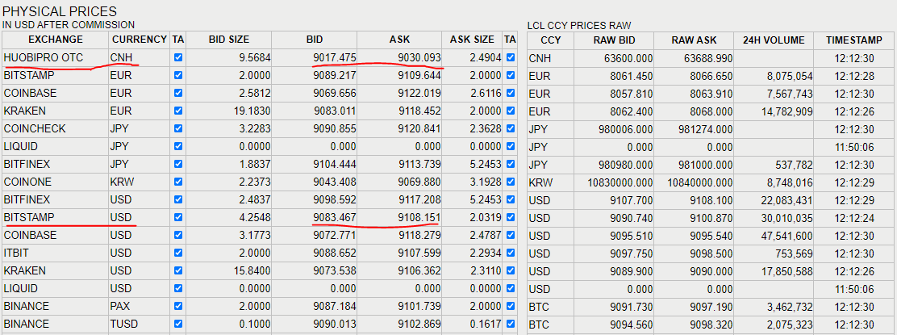Click the BID column header
This screenshot has width=897, height=335.
(x=315, y=40)
